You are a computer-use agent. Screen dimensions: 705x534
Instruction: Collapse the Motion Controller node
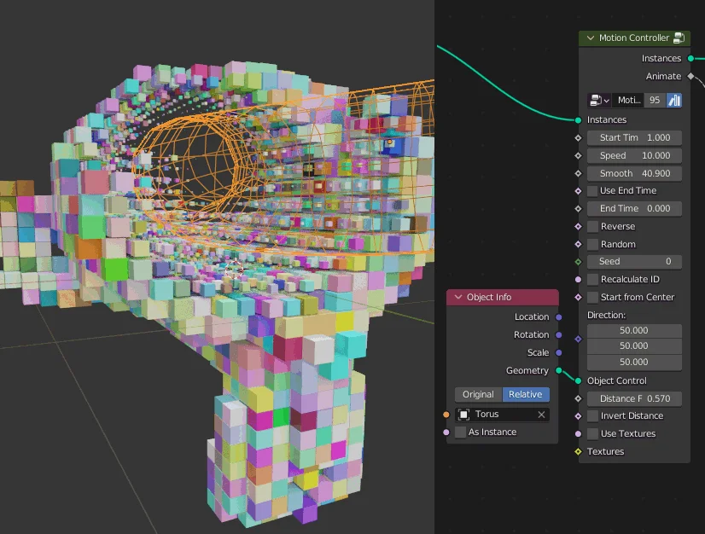[591, 38]
